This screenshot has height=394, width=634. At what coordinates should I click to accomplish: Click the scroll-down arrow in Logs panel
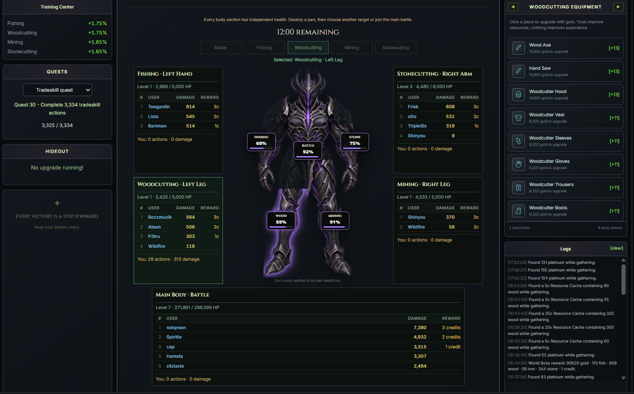[623, 378]
